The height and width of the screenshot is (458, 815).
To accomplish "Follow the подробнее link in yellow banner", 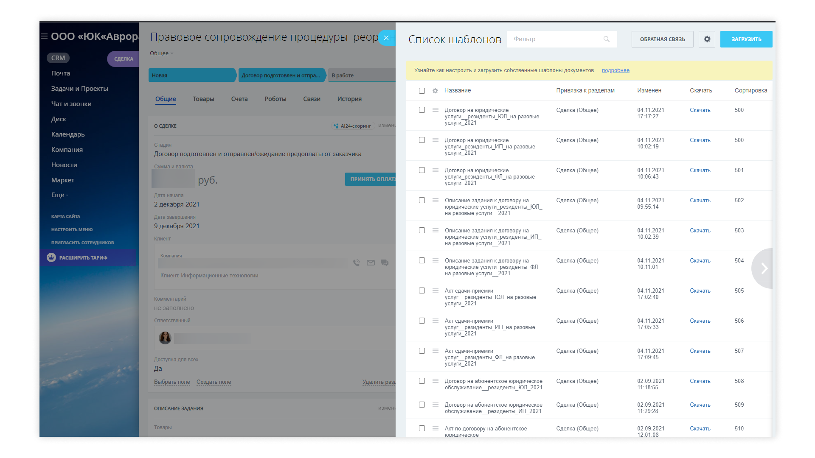I will coord(615,70).
